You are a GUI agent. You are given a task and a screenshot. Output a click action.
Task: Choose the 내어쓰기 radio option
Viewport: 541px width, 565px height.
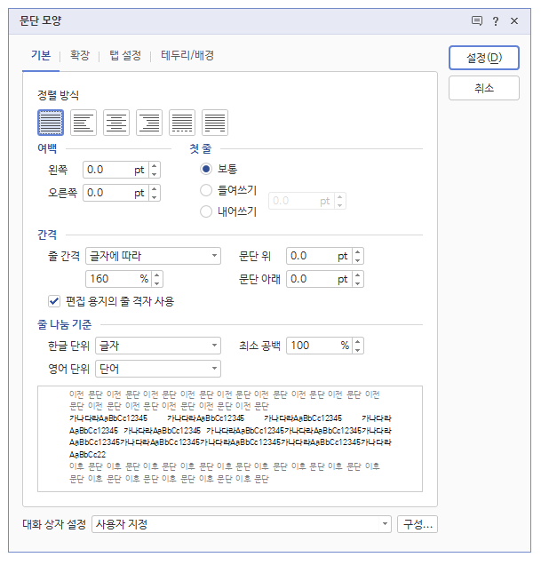pos(207,211)
